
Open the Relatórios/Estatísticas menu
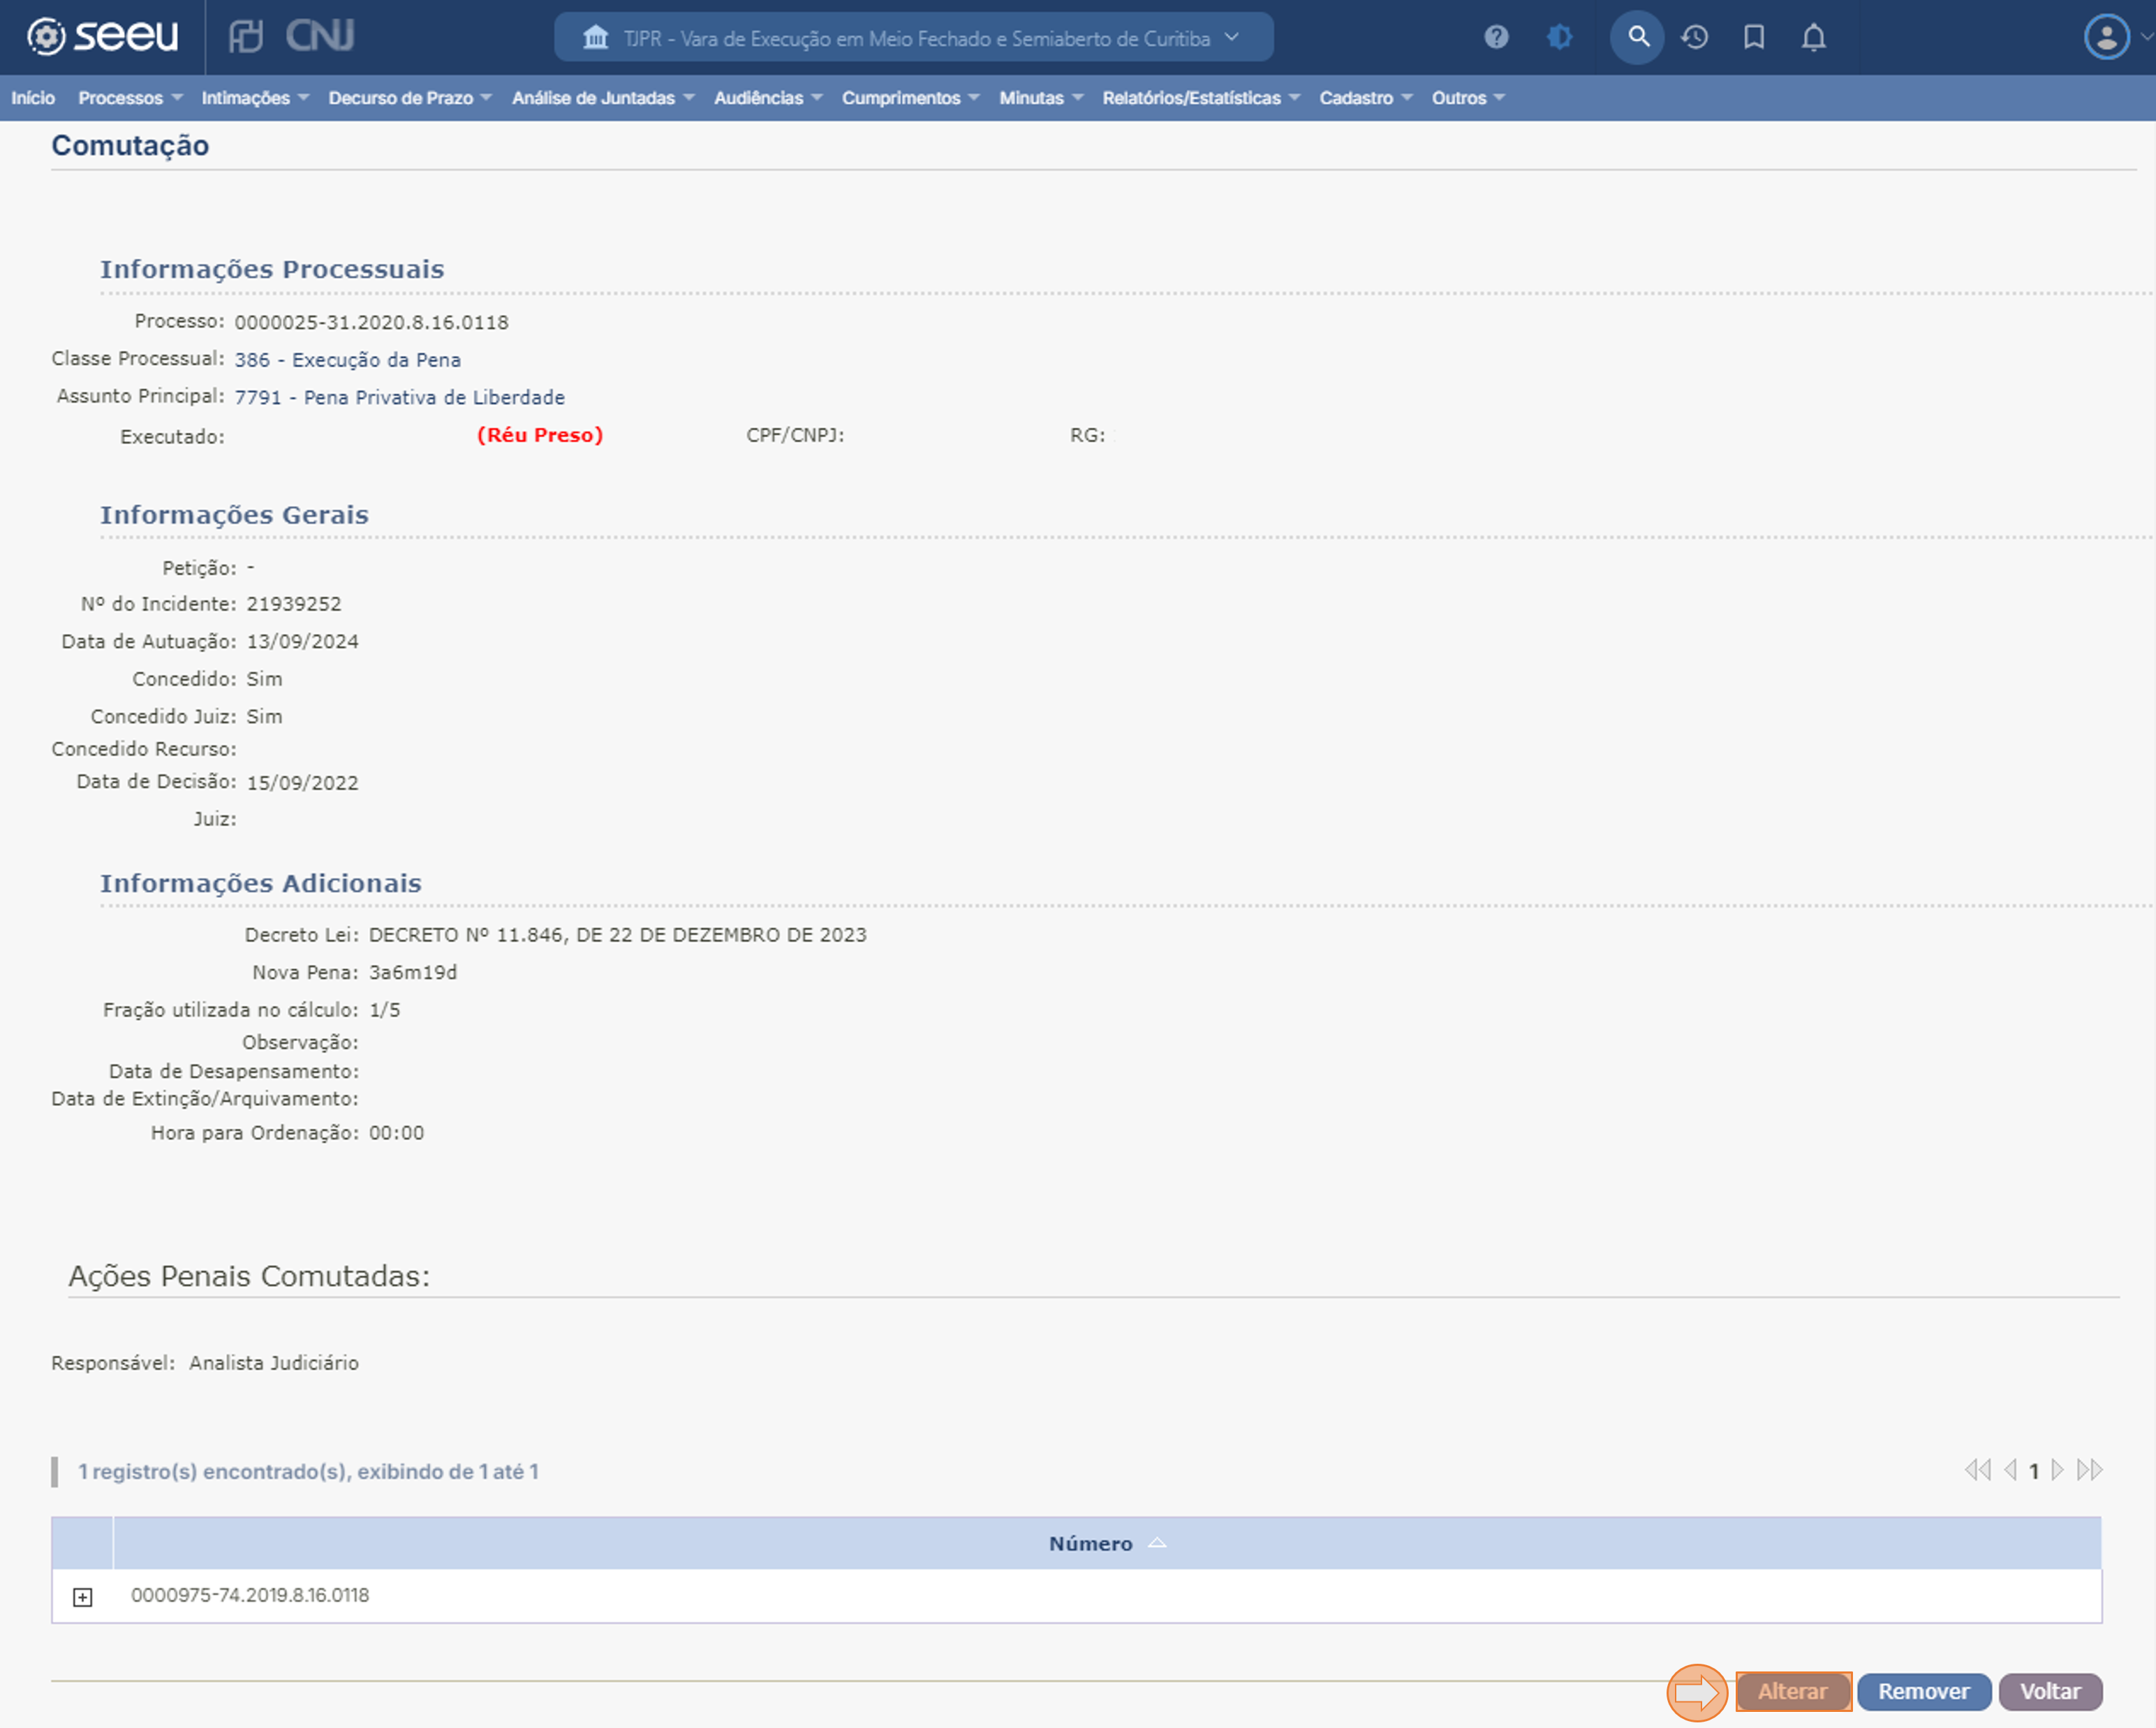(x=1201, y=98)
